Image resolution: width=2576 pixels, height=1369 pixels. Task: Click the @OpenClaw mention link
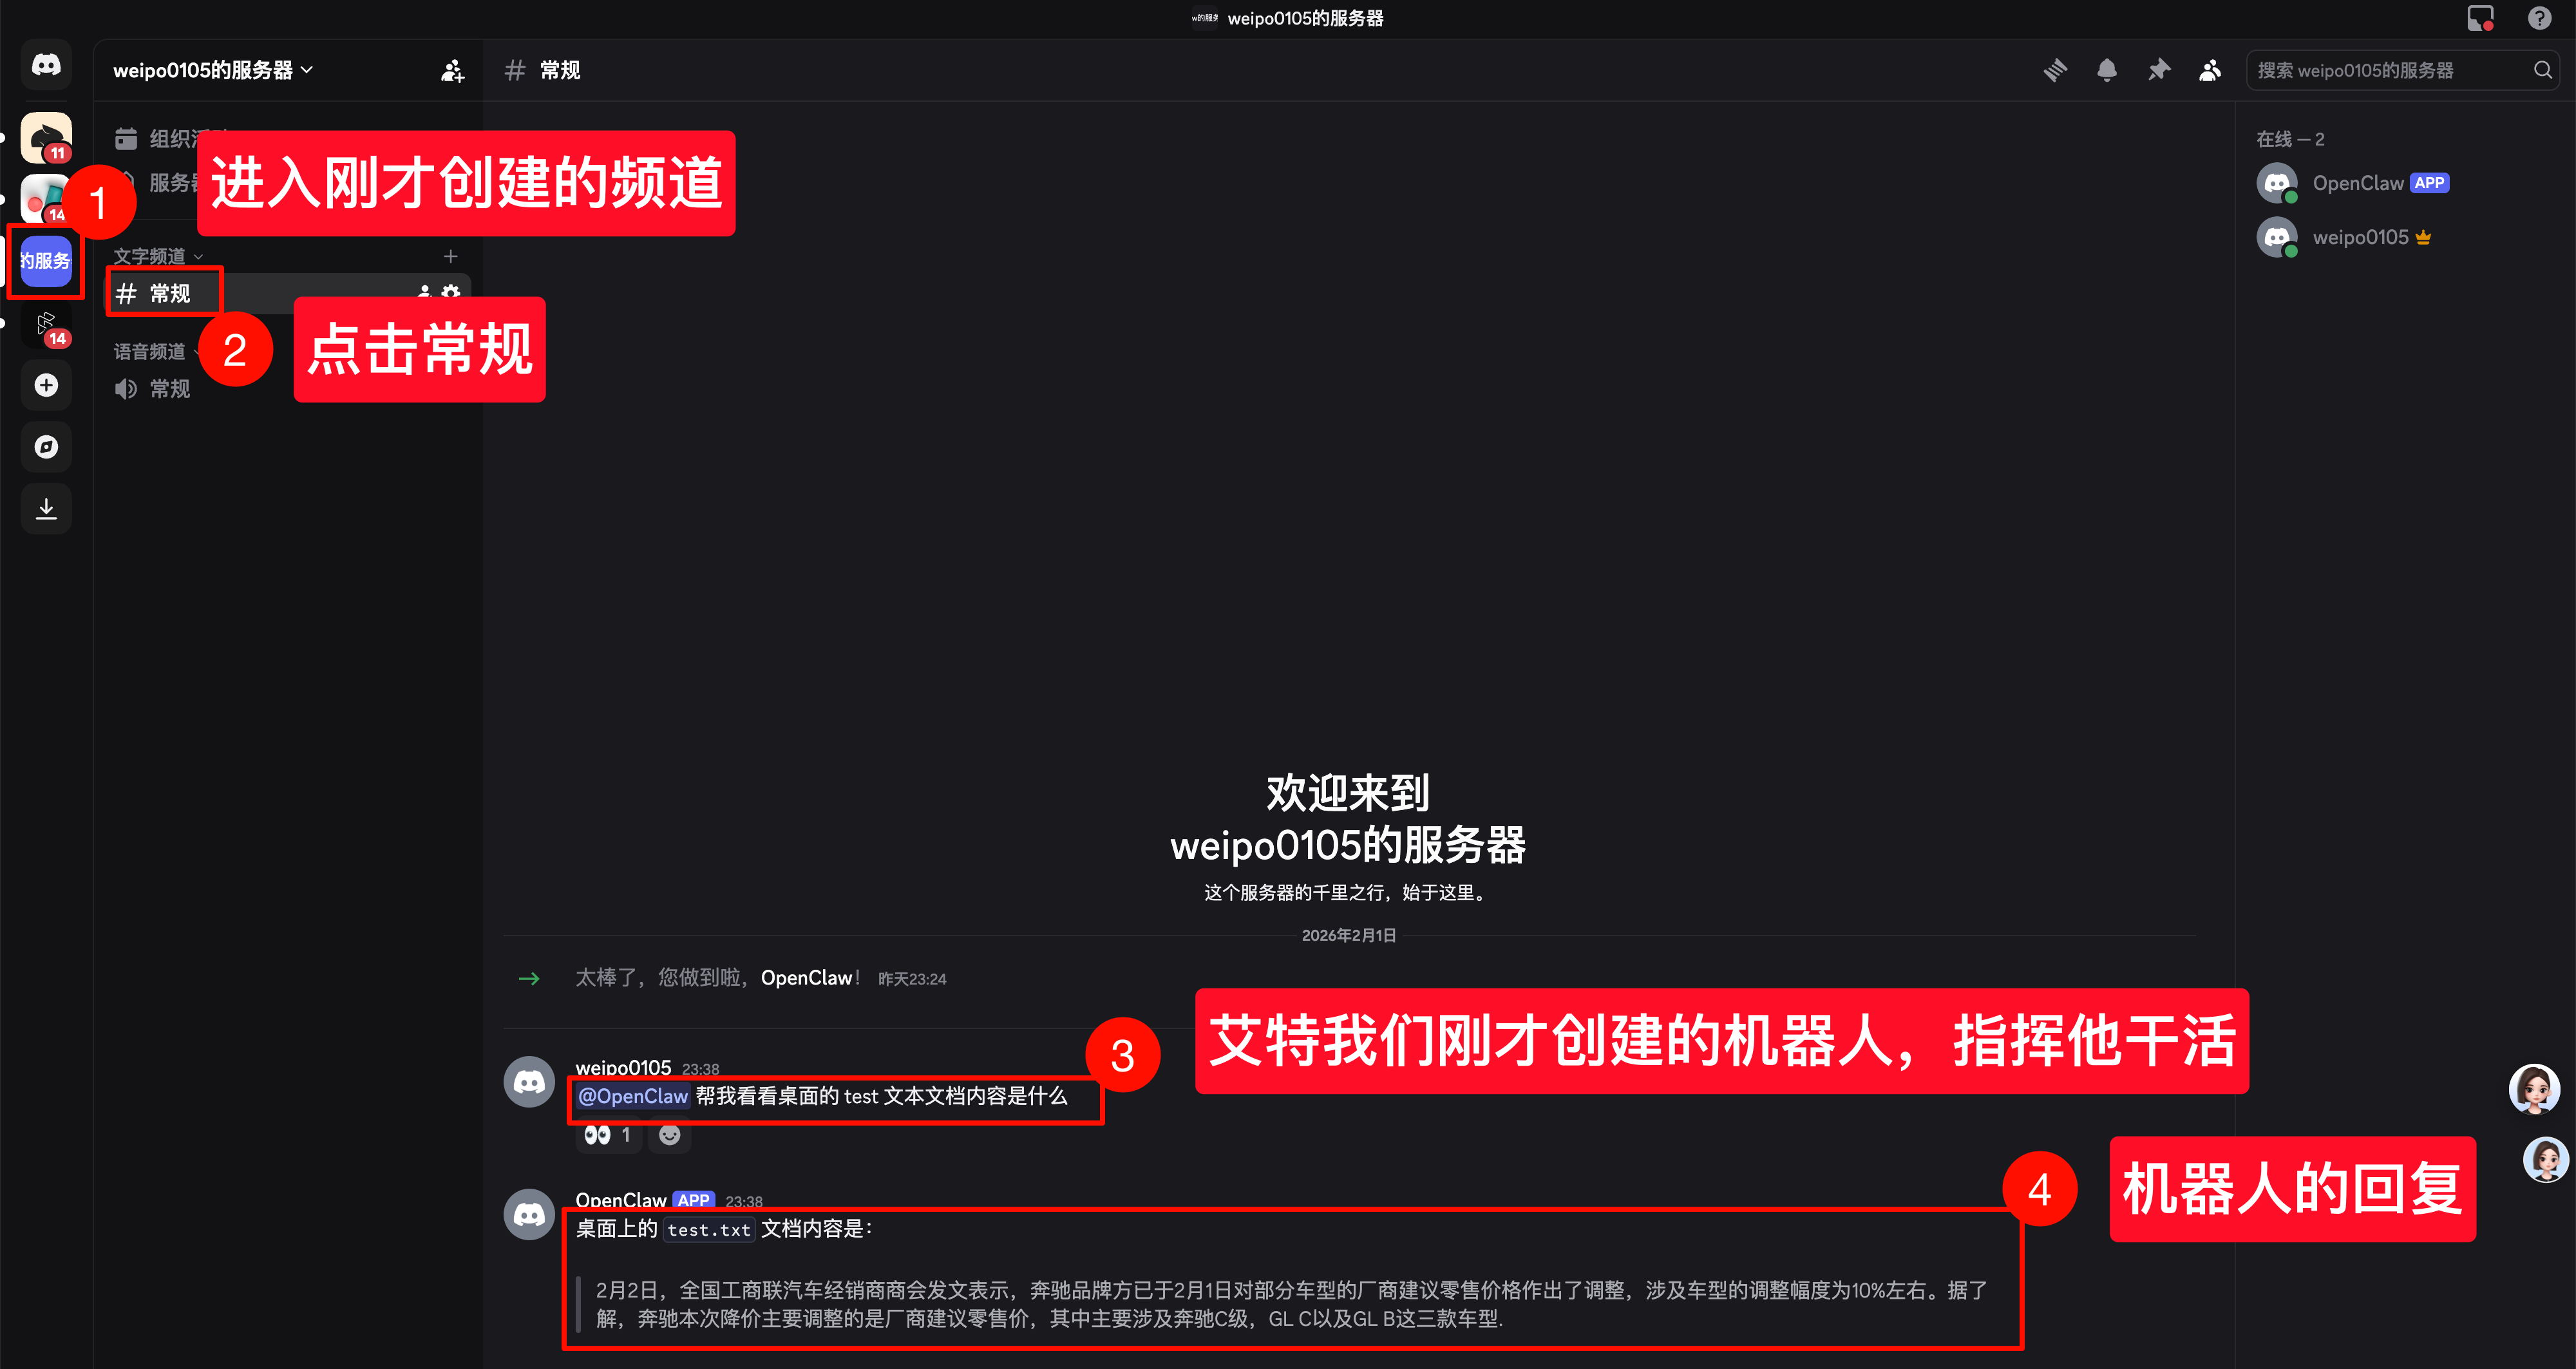[x=633, y=1096]
